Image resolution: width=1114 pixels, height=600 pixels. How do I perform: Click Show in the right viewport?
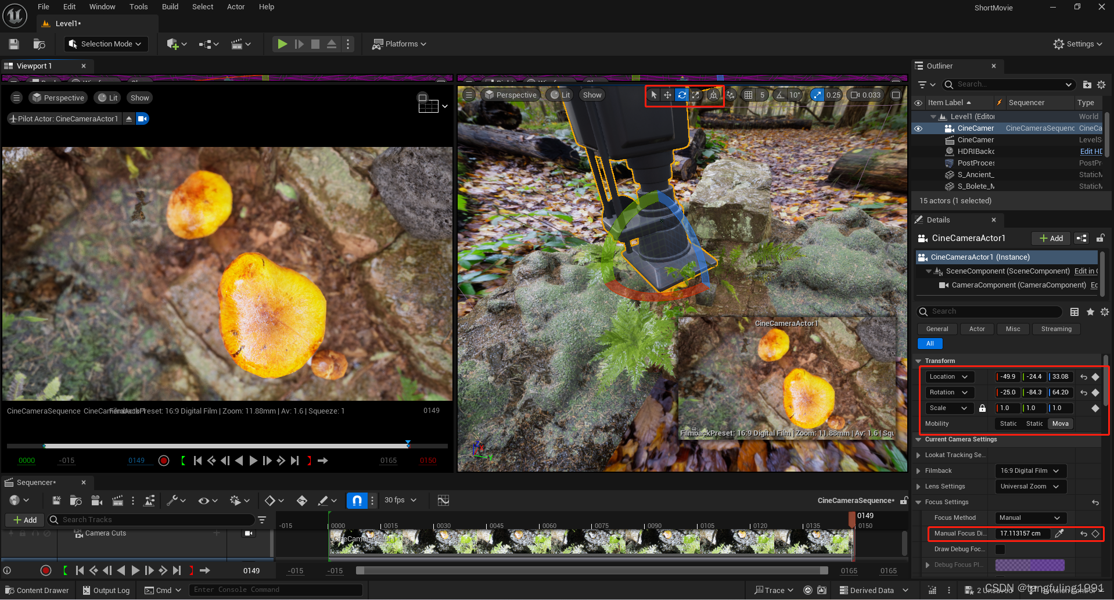coord(592,95)
